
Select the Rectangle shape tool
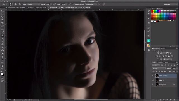[2, 63]
